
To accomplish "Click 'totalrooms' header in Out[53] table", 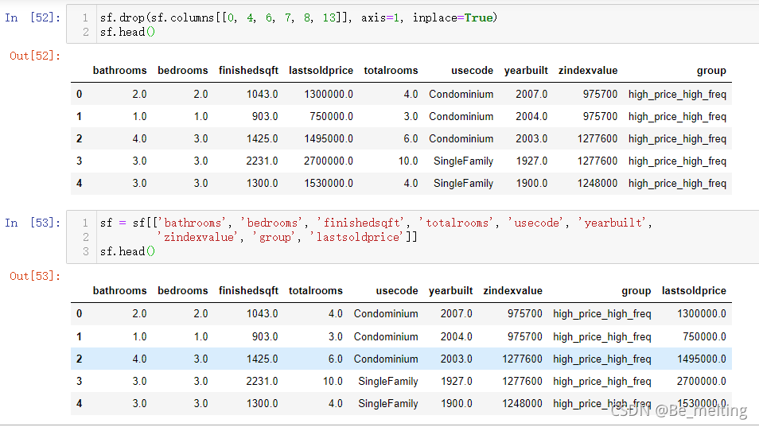I will (x=316, y=291).
